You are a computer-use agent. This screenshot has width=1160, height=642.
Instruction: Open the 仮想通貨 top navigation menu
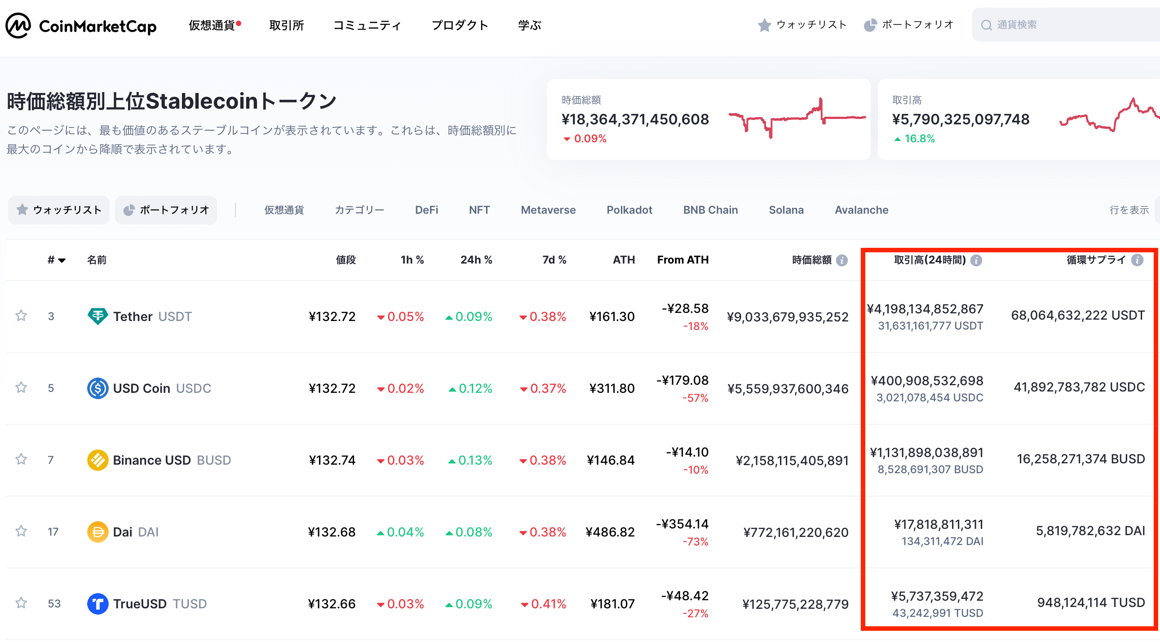click(212, 25)
